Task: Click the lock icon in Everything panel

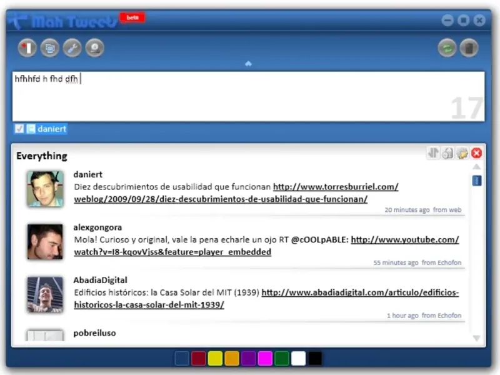Action: pyautogui.click(x=447, y=153)
